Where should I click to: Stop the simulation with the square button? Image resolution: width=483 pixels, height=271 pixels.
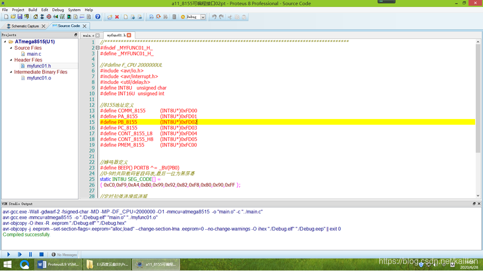click(42, 254)
